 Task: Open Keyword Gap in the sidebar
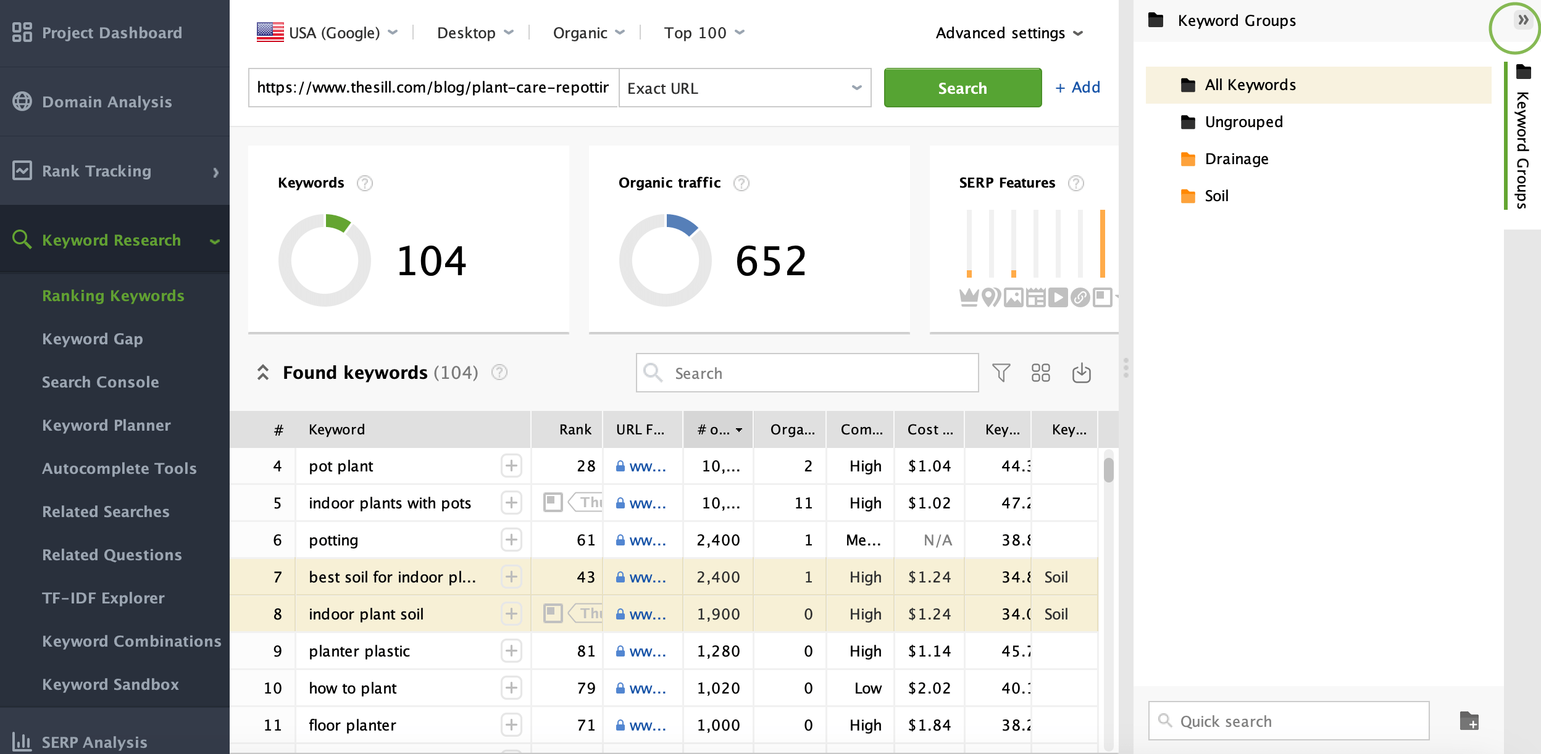93,339
